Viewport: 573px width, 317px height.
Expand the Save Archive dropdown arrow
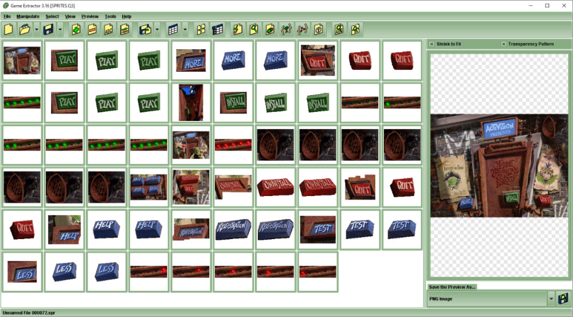[x=60, y=29]
